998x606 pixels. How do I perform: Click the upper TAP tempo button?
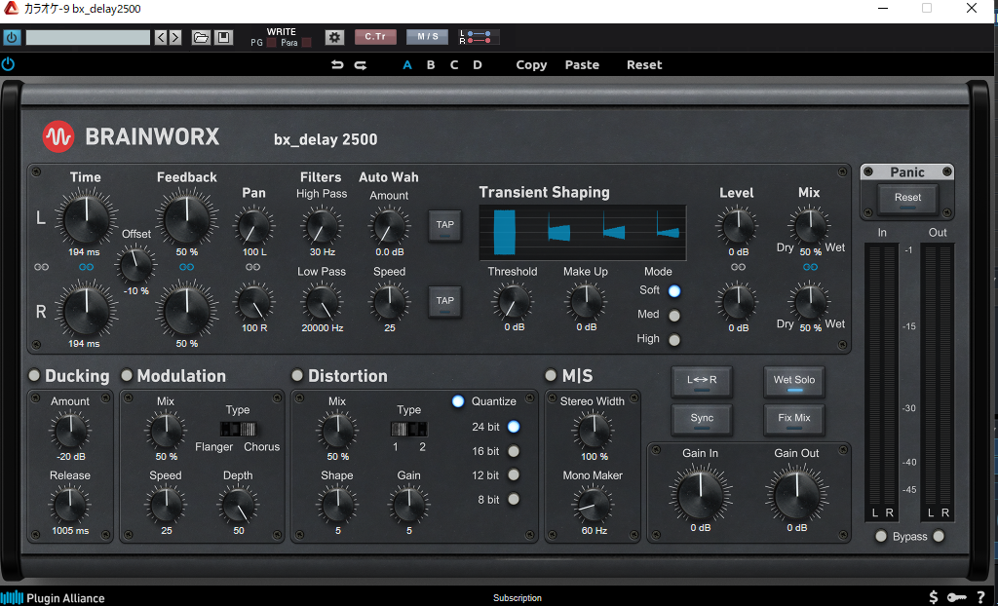444,226
